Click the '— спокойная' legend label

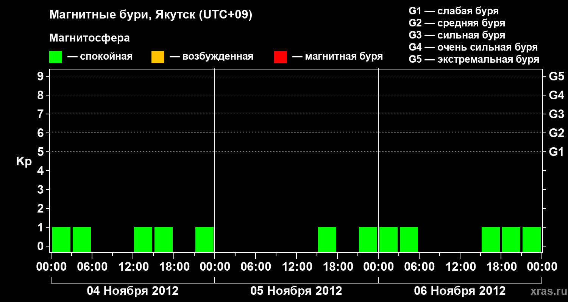coord(100,57)
